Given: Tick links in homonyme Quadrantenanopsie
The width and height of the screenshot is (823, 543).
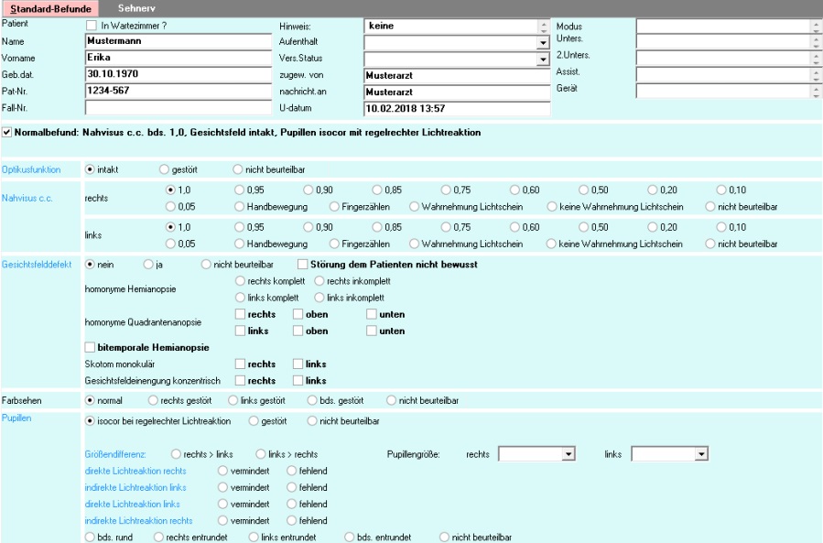Looking at the screenshot, I should coord(241,331).
